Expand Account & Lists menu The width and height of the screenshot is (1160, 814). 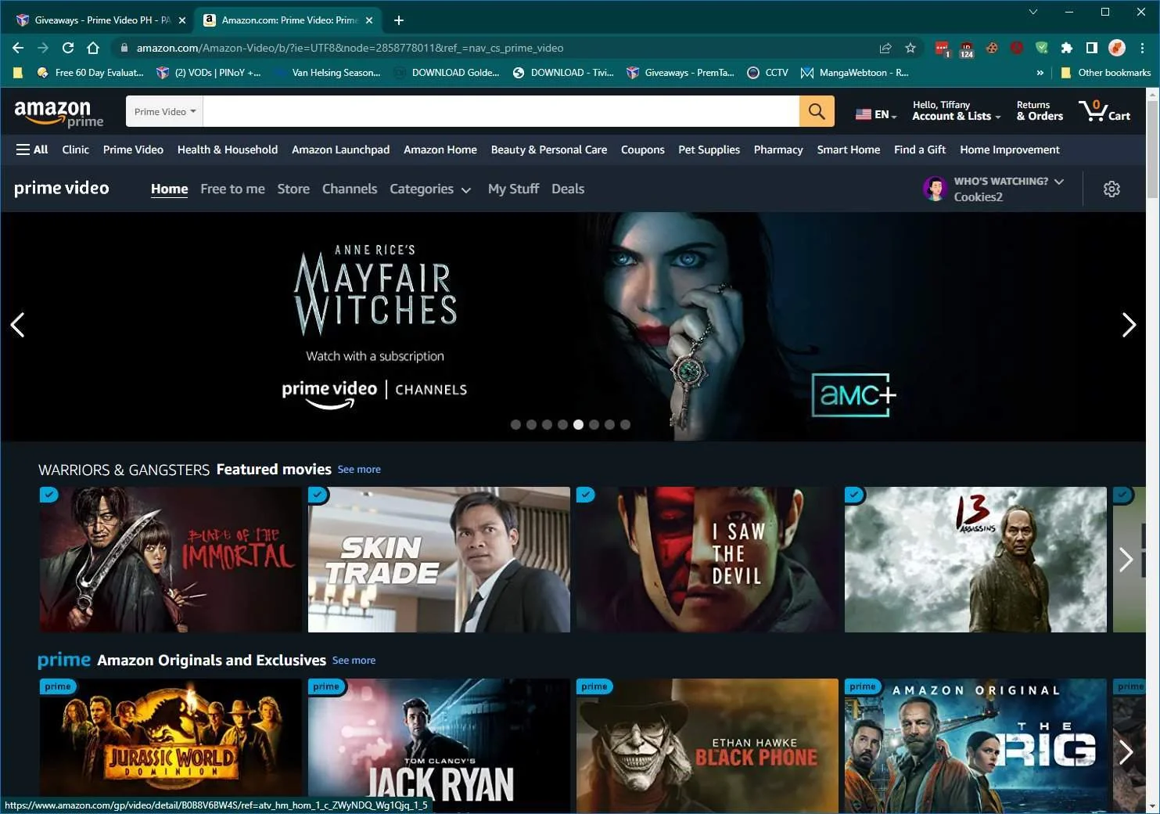[x=956, y=110]
